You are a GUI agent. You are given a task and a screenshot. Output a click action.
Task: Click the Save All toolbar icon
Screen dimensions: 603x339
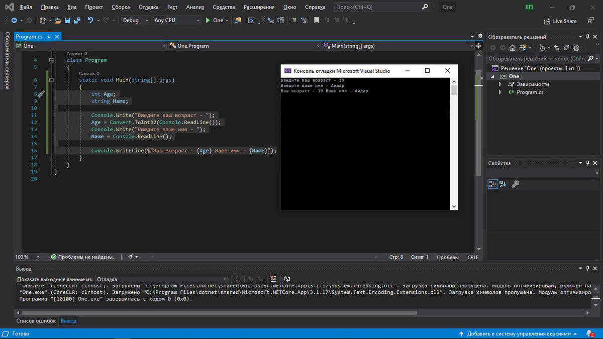[x=77, y=21]
